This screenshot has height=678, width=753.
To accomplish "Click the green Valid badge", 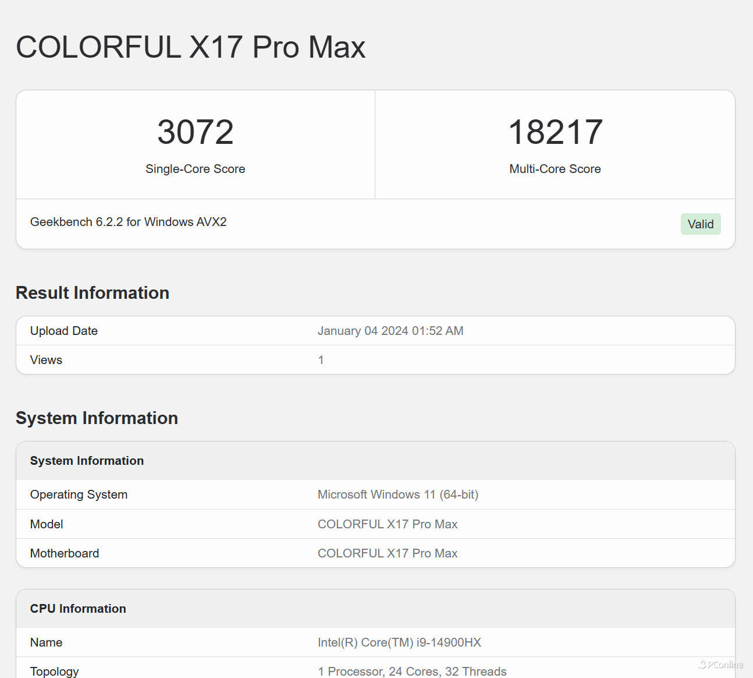I will point(701,224).
